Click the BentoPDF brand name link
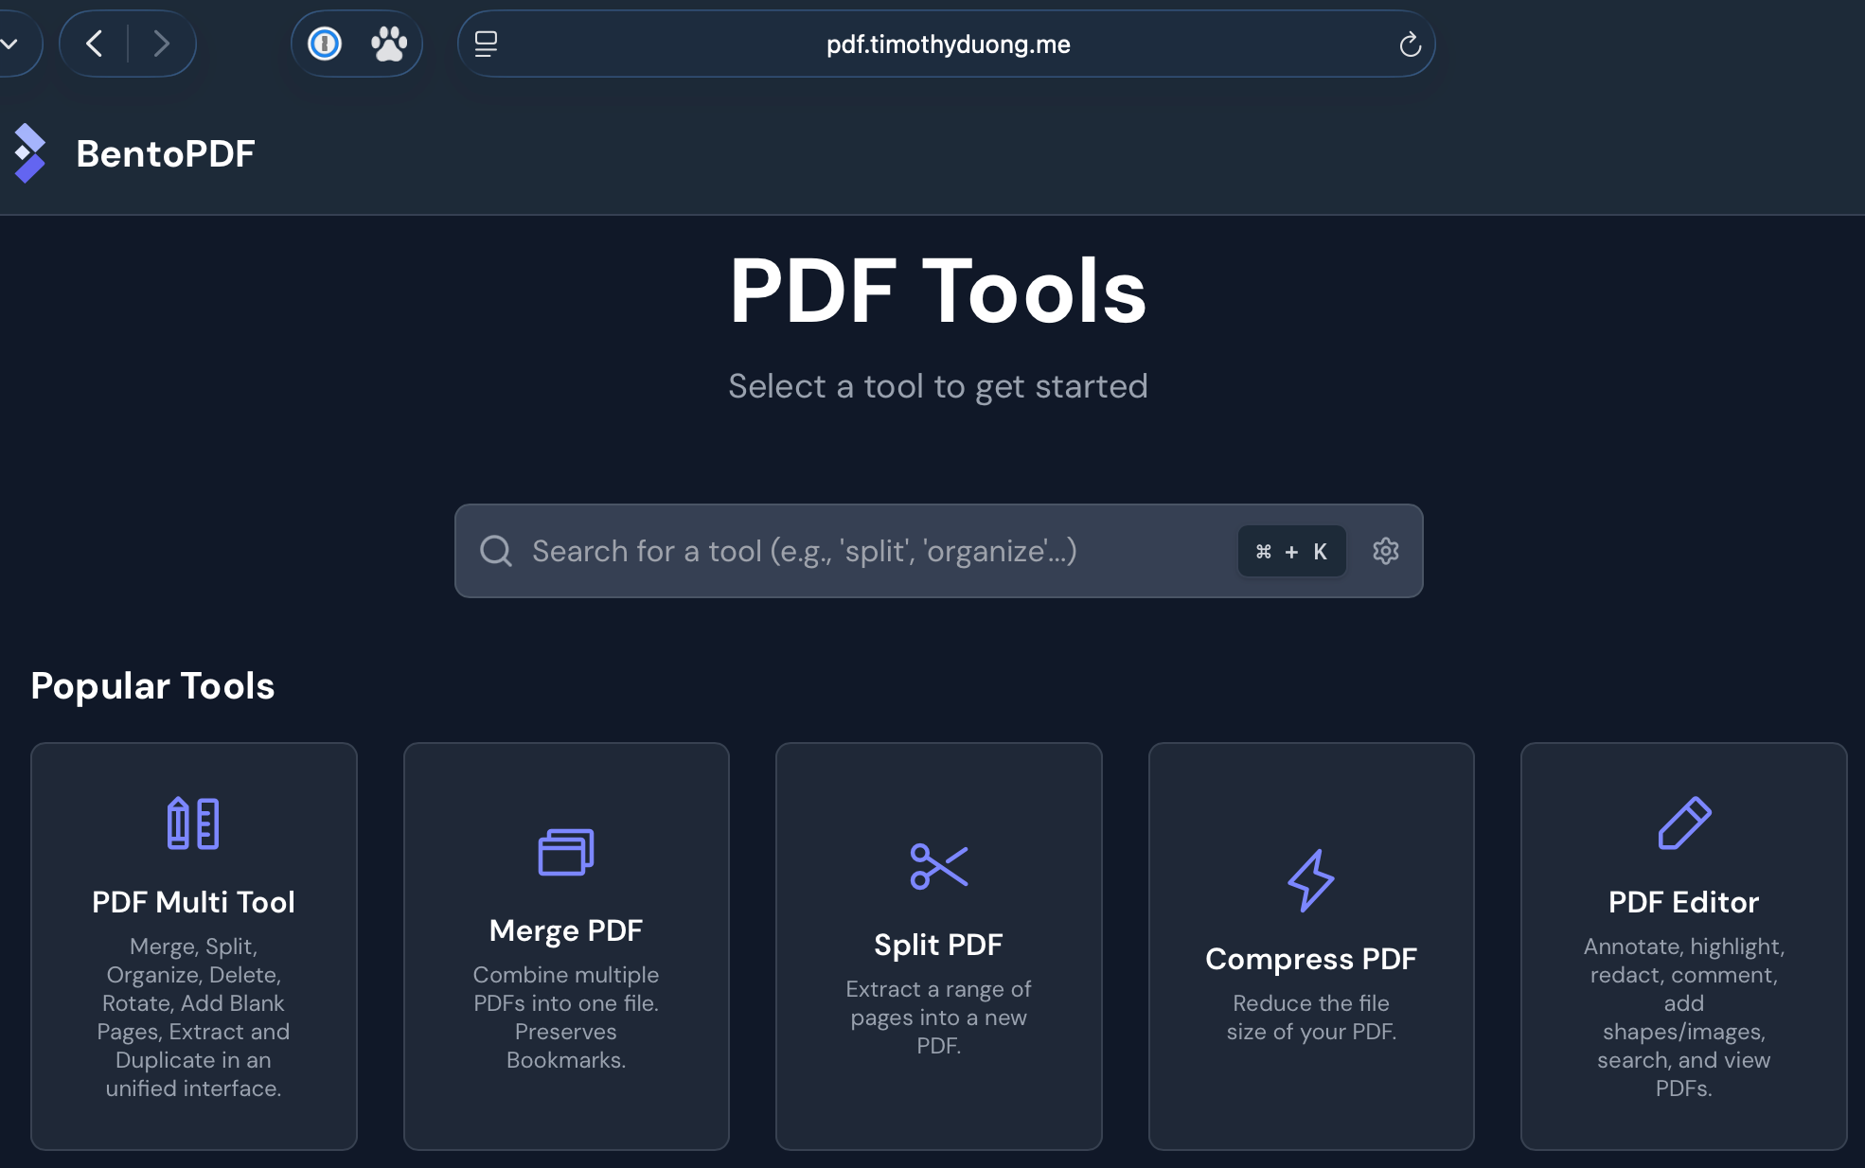This screenshot has height=1168, width=1865. pyautogui.click(x=166, y=154)
